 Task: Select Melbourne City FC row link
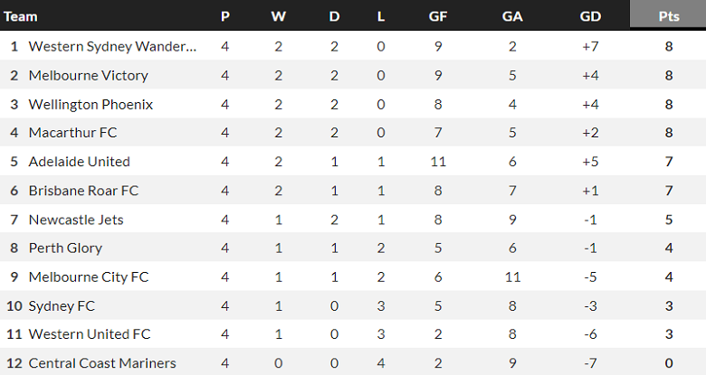pos(89,277)
